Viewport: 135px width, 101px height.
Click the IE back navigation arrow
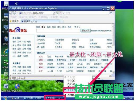point(11,13)
